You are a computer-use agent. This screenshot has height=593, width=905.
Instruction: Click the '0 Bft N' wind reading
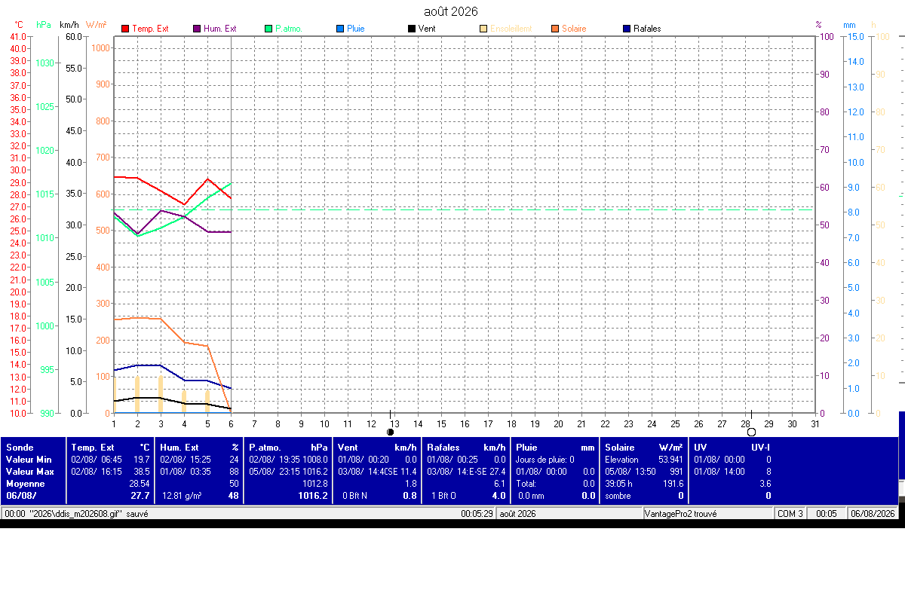click(x=356, y=496)
